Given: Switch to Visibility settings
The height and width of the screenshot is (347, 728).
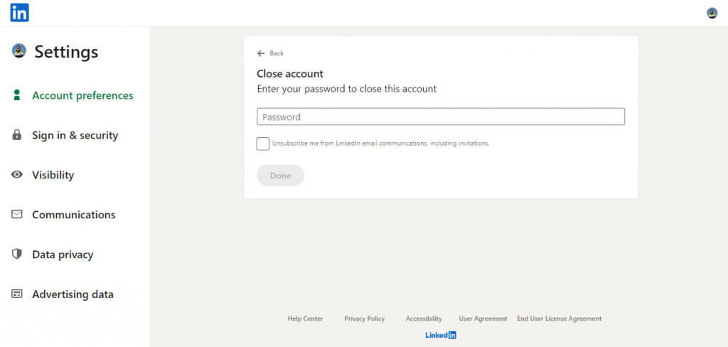Looking at the screenshot, I should coord(53,175).
